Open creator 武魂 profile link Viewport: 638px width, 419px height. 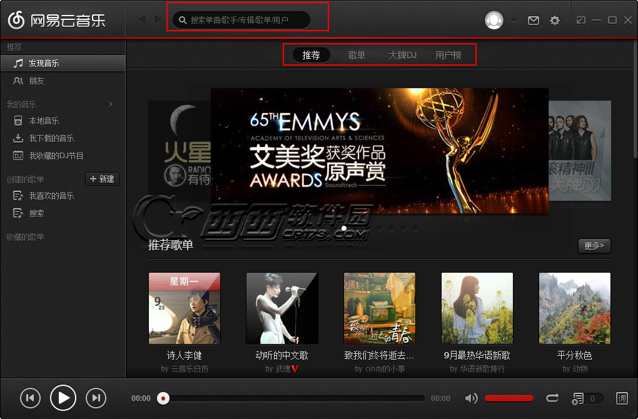pyautogui.click(x=283, y=369)
